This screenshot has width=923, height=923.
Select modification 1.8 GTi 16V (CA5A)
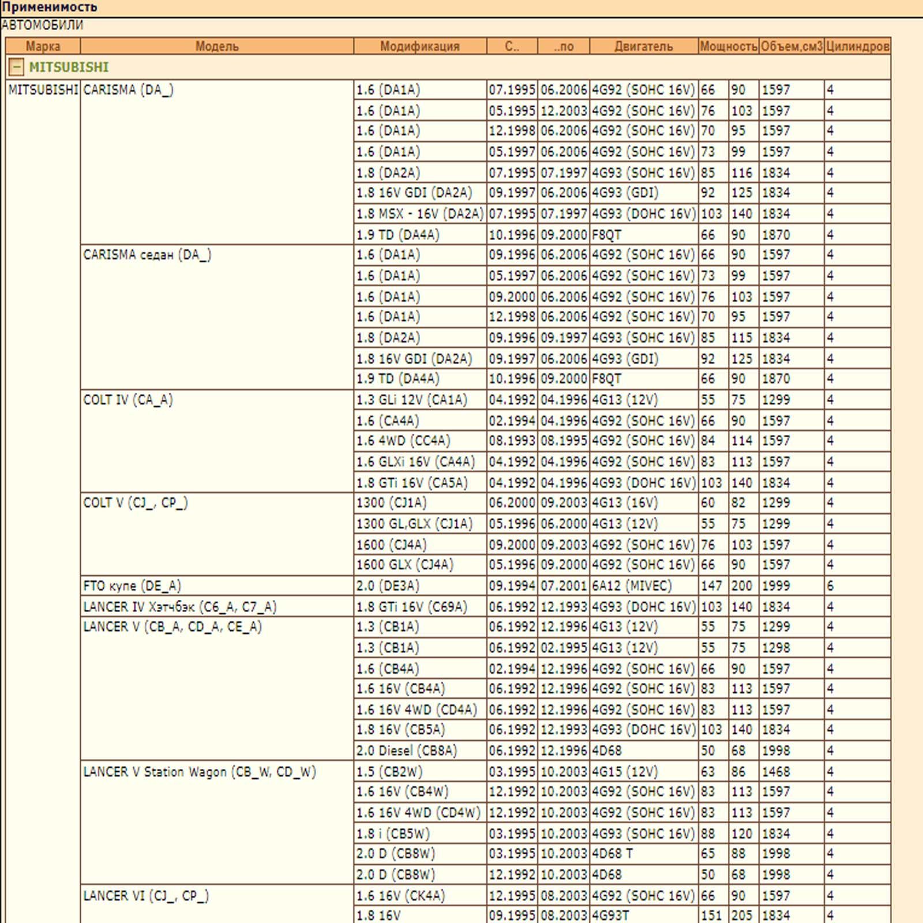pos(420,482)
